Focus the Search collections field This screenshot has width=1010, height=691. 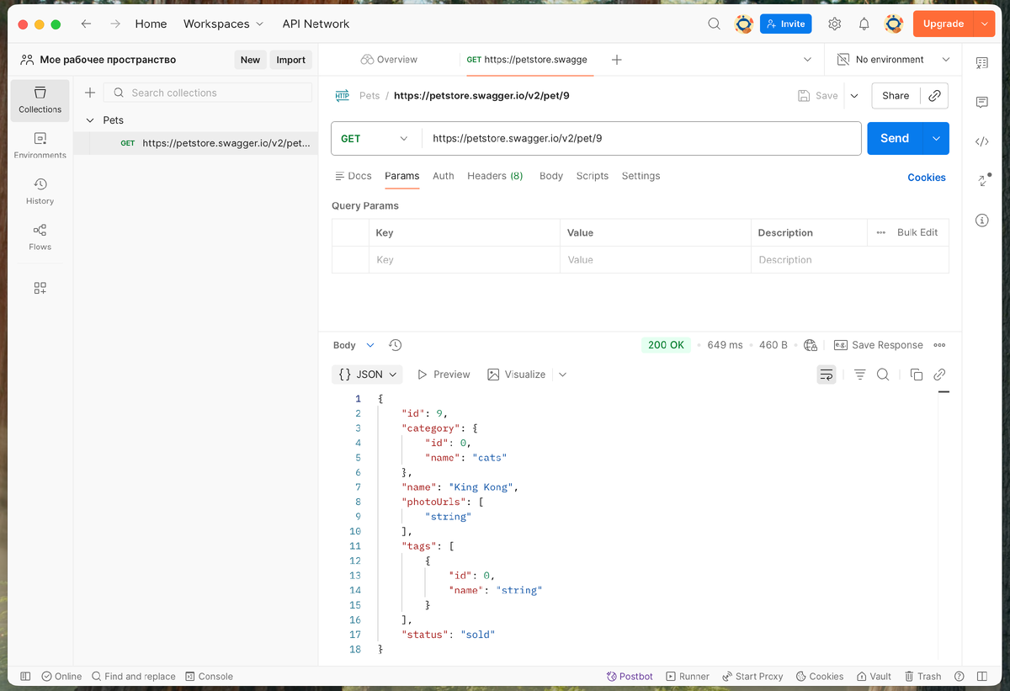(x=208, y=93)
